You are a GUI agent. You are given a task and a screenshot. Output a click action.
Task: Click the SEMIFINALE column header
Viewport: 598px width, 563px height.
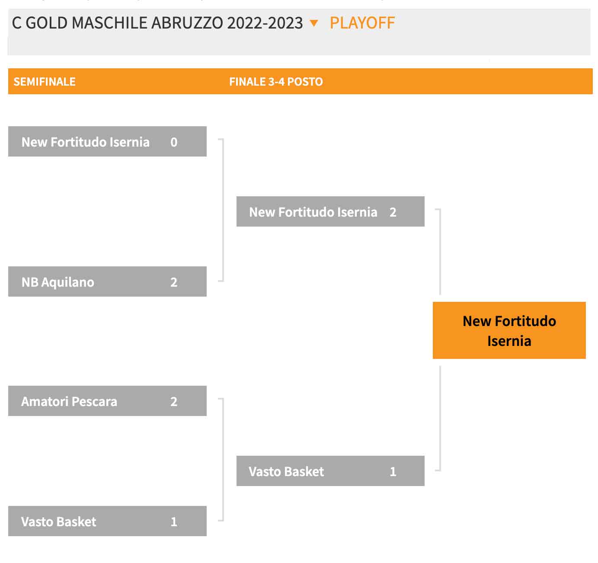(x=45, y=82)
